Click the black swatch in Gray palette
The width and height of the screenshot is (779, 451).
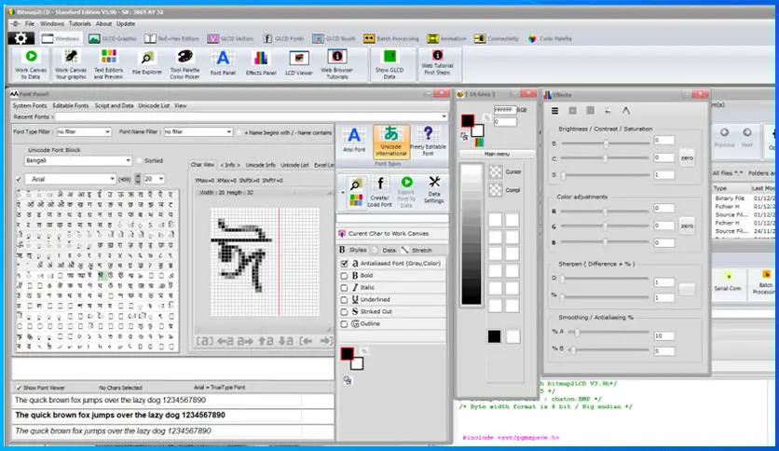pyautogui.click(x=494, y=336)
